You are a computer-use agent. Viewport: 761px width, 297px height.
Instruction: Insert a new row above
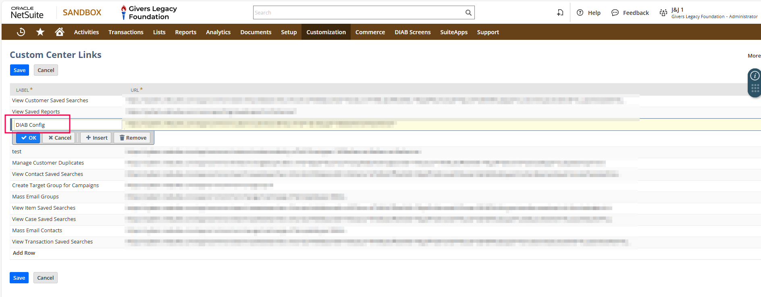(x=96, y=138)
